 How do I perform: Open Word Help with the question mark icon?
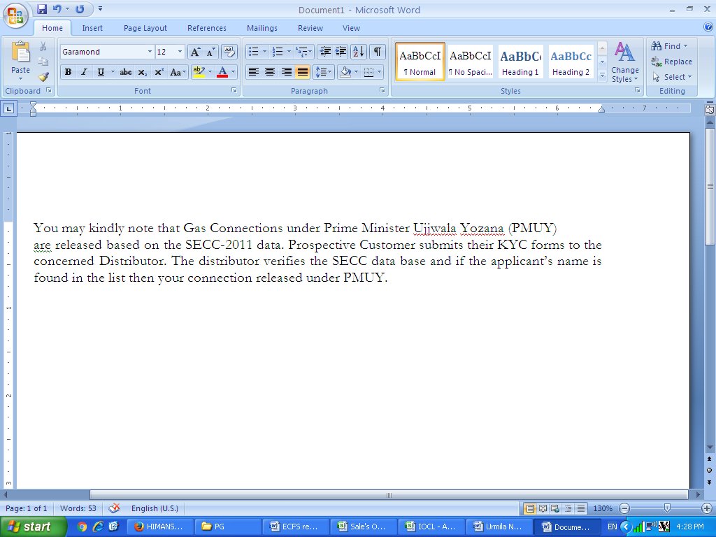pyautogui.click(x=708, y=27)
